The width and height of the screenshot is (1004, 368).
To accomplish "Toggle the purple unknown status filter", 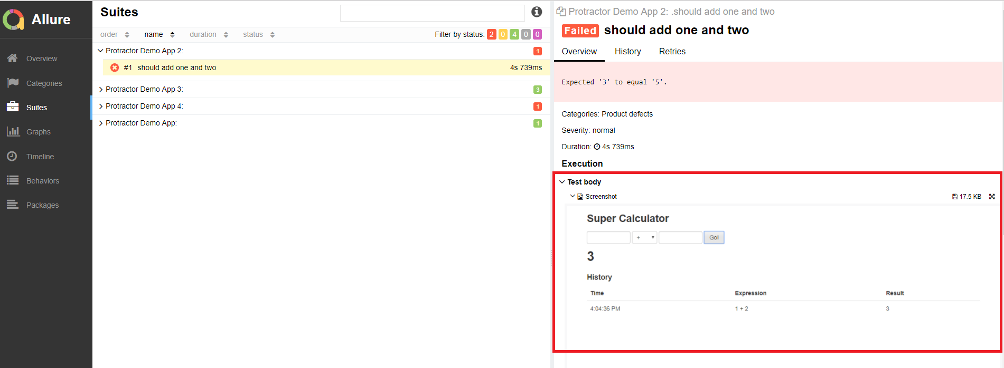I will (x=538, y=34).
